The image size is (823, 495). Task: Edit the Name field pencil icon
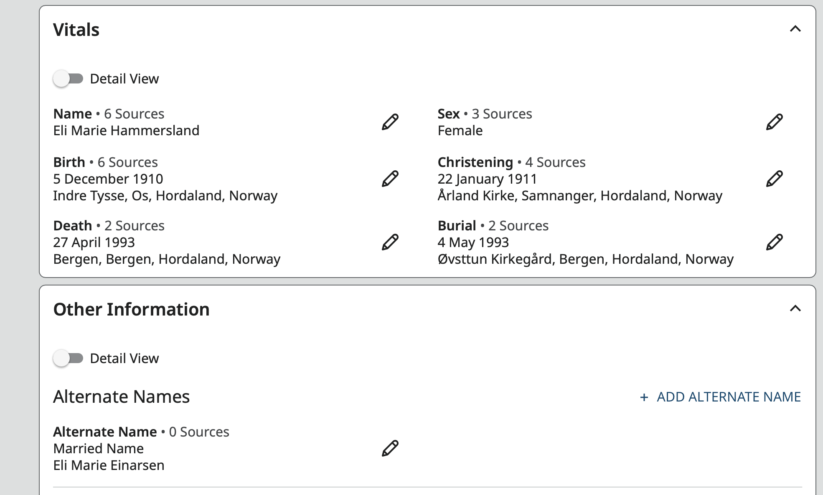pos(390,122)
